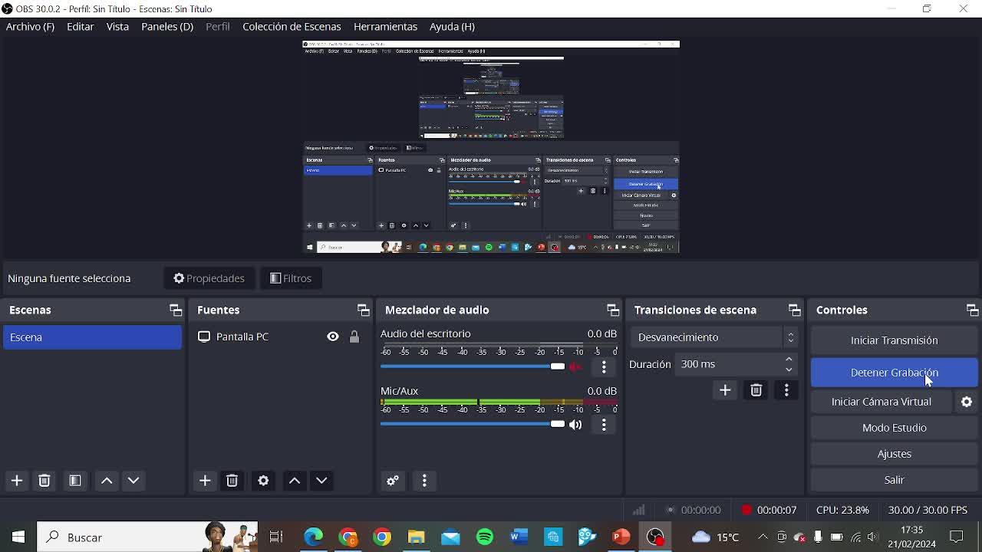Viewport: 982px width, 552px height.
Task: Open Desvanecimiento transition dropdown
Action: point(714,337)
